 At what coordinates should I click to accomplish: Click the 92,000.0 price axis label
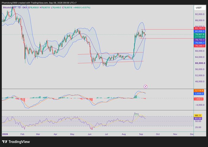200,14
